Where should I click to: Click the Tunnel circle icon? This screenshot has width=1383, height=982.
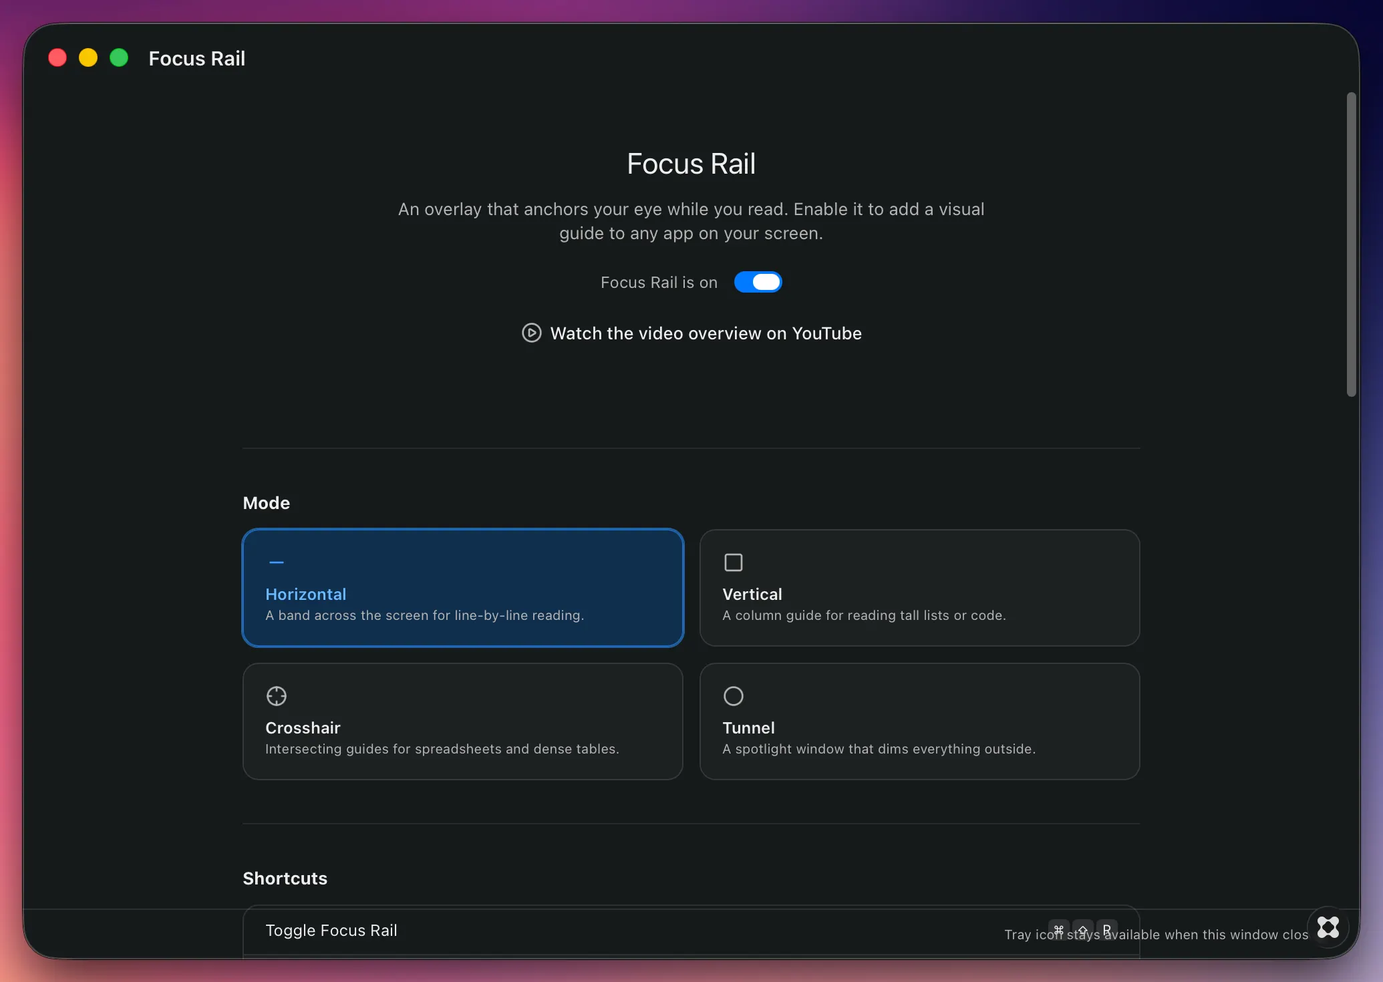[x=734, y=696]
